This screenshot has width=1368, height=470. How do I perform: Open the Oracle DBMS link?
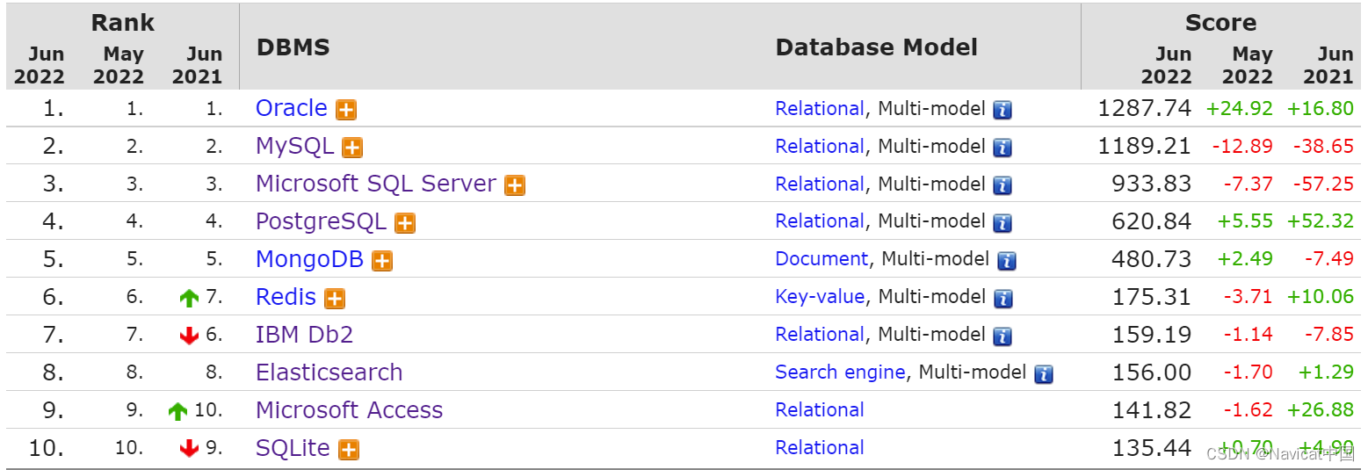pos(291,108)
